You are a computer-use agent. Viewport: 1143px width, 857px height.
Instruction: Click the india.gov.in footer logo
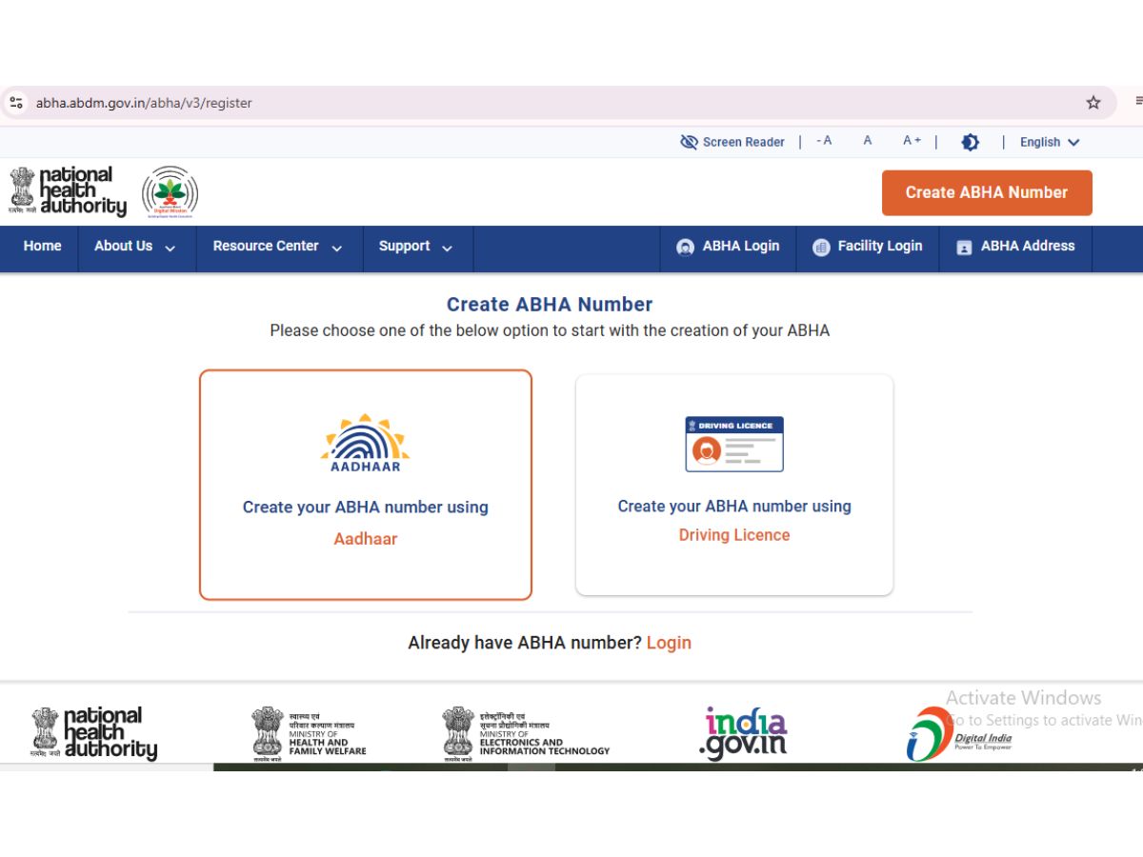click(x=743, y=733)
